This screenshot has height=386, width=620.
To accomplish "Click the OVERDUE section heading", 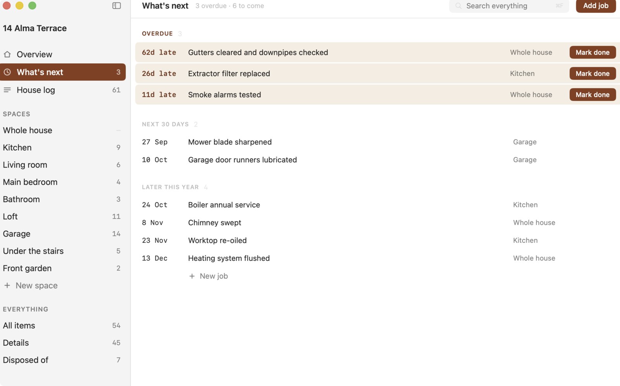I will click(x=157, y=34).
